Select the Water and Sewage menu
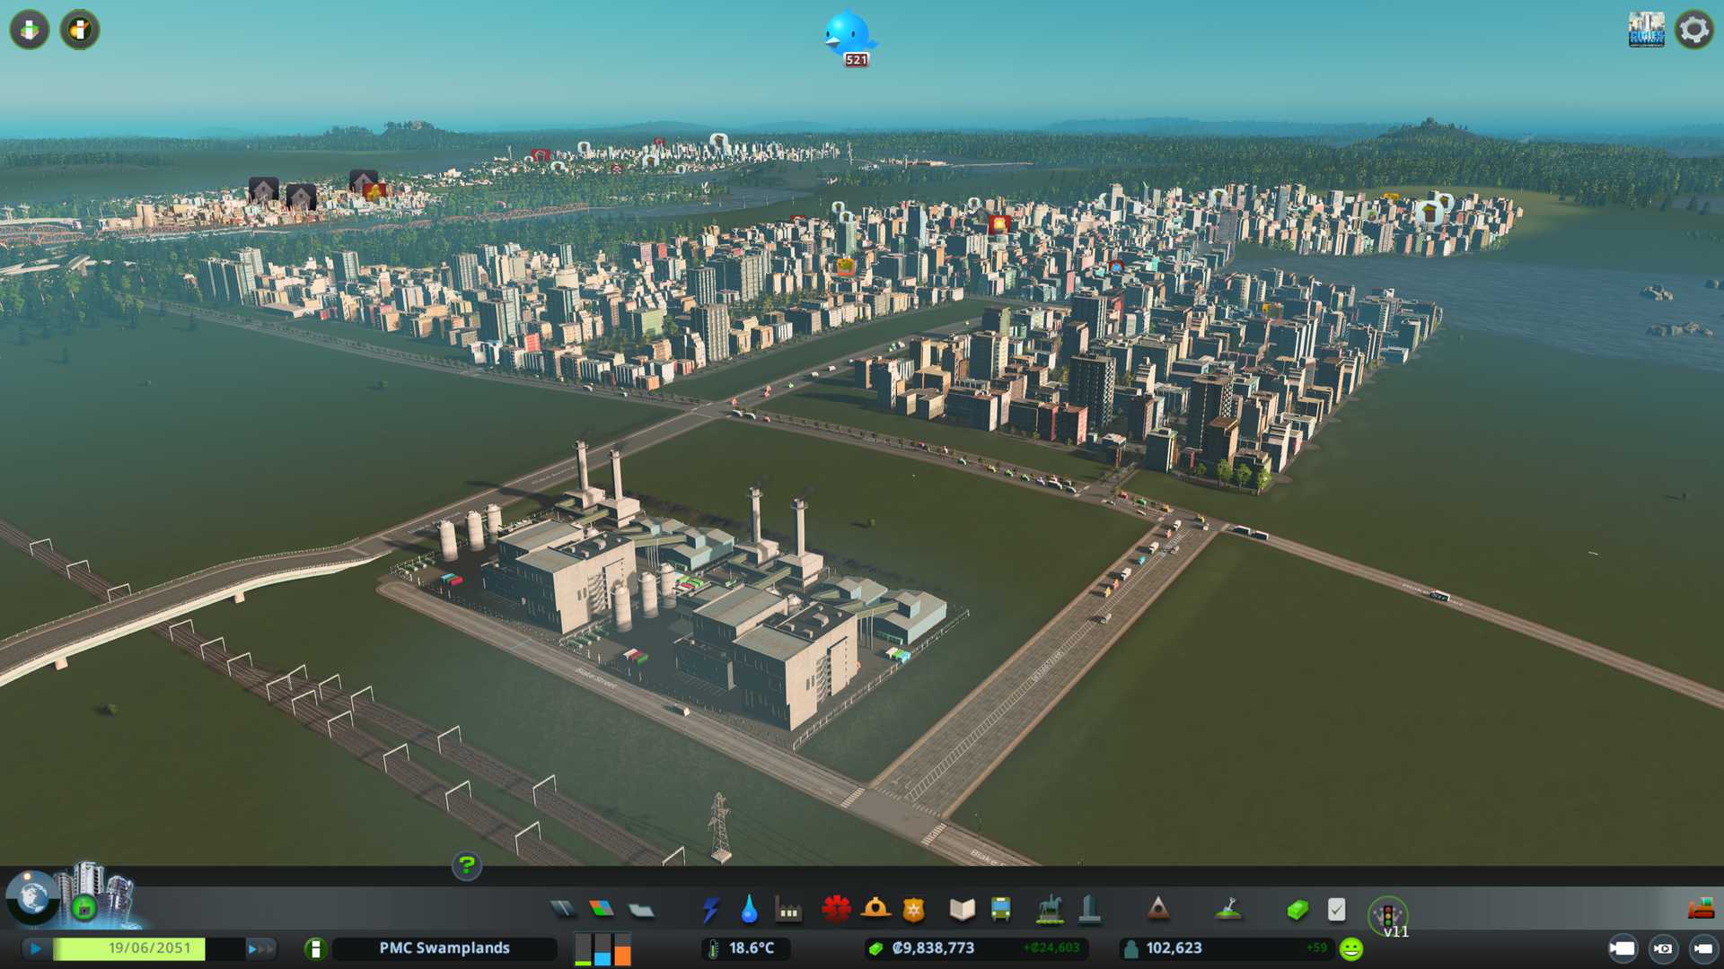Viewport: 1724px width, 969px height. pos(749,910)
